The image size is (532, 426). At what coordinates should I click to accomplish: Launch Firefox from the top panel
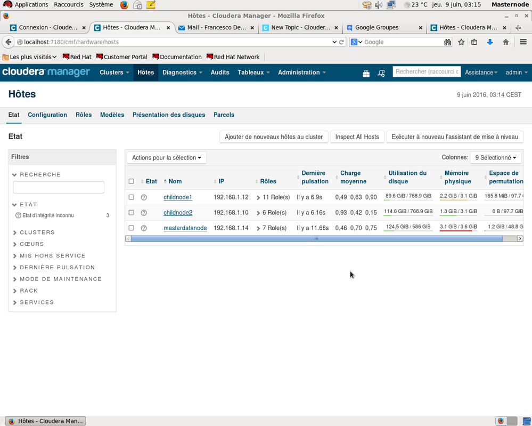[124, 5]
